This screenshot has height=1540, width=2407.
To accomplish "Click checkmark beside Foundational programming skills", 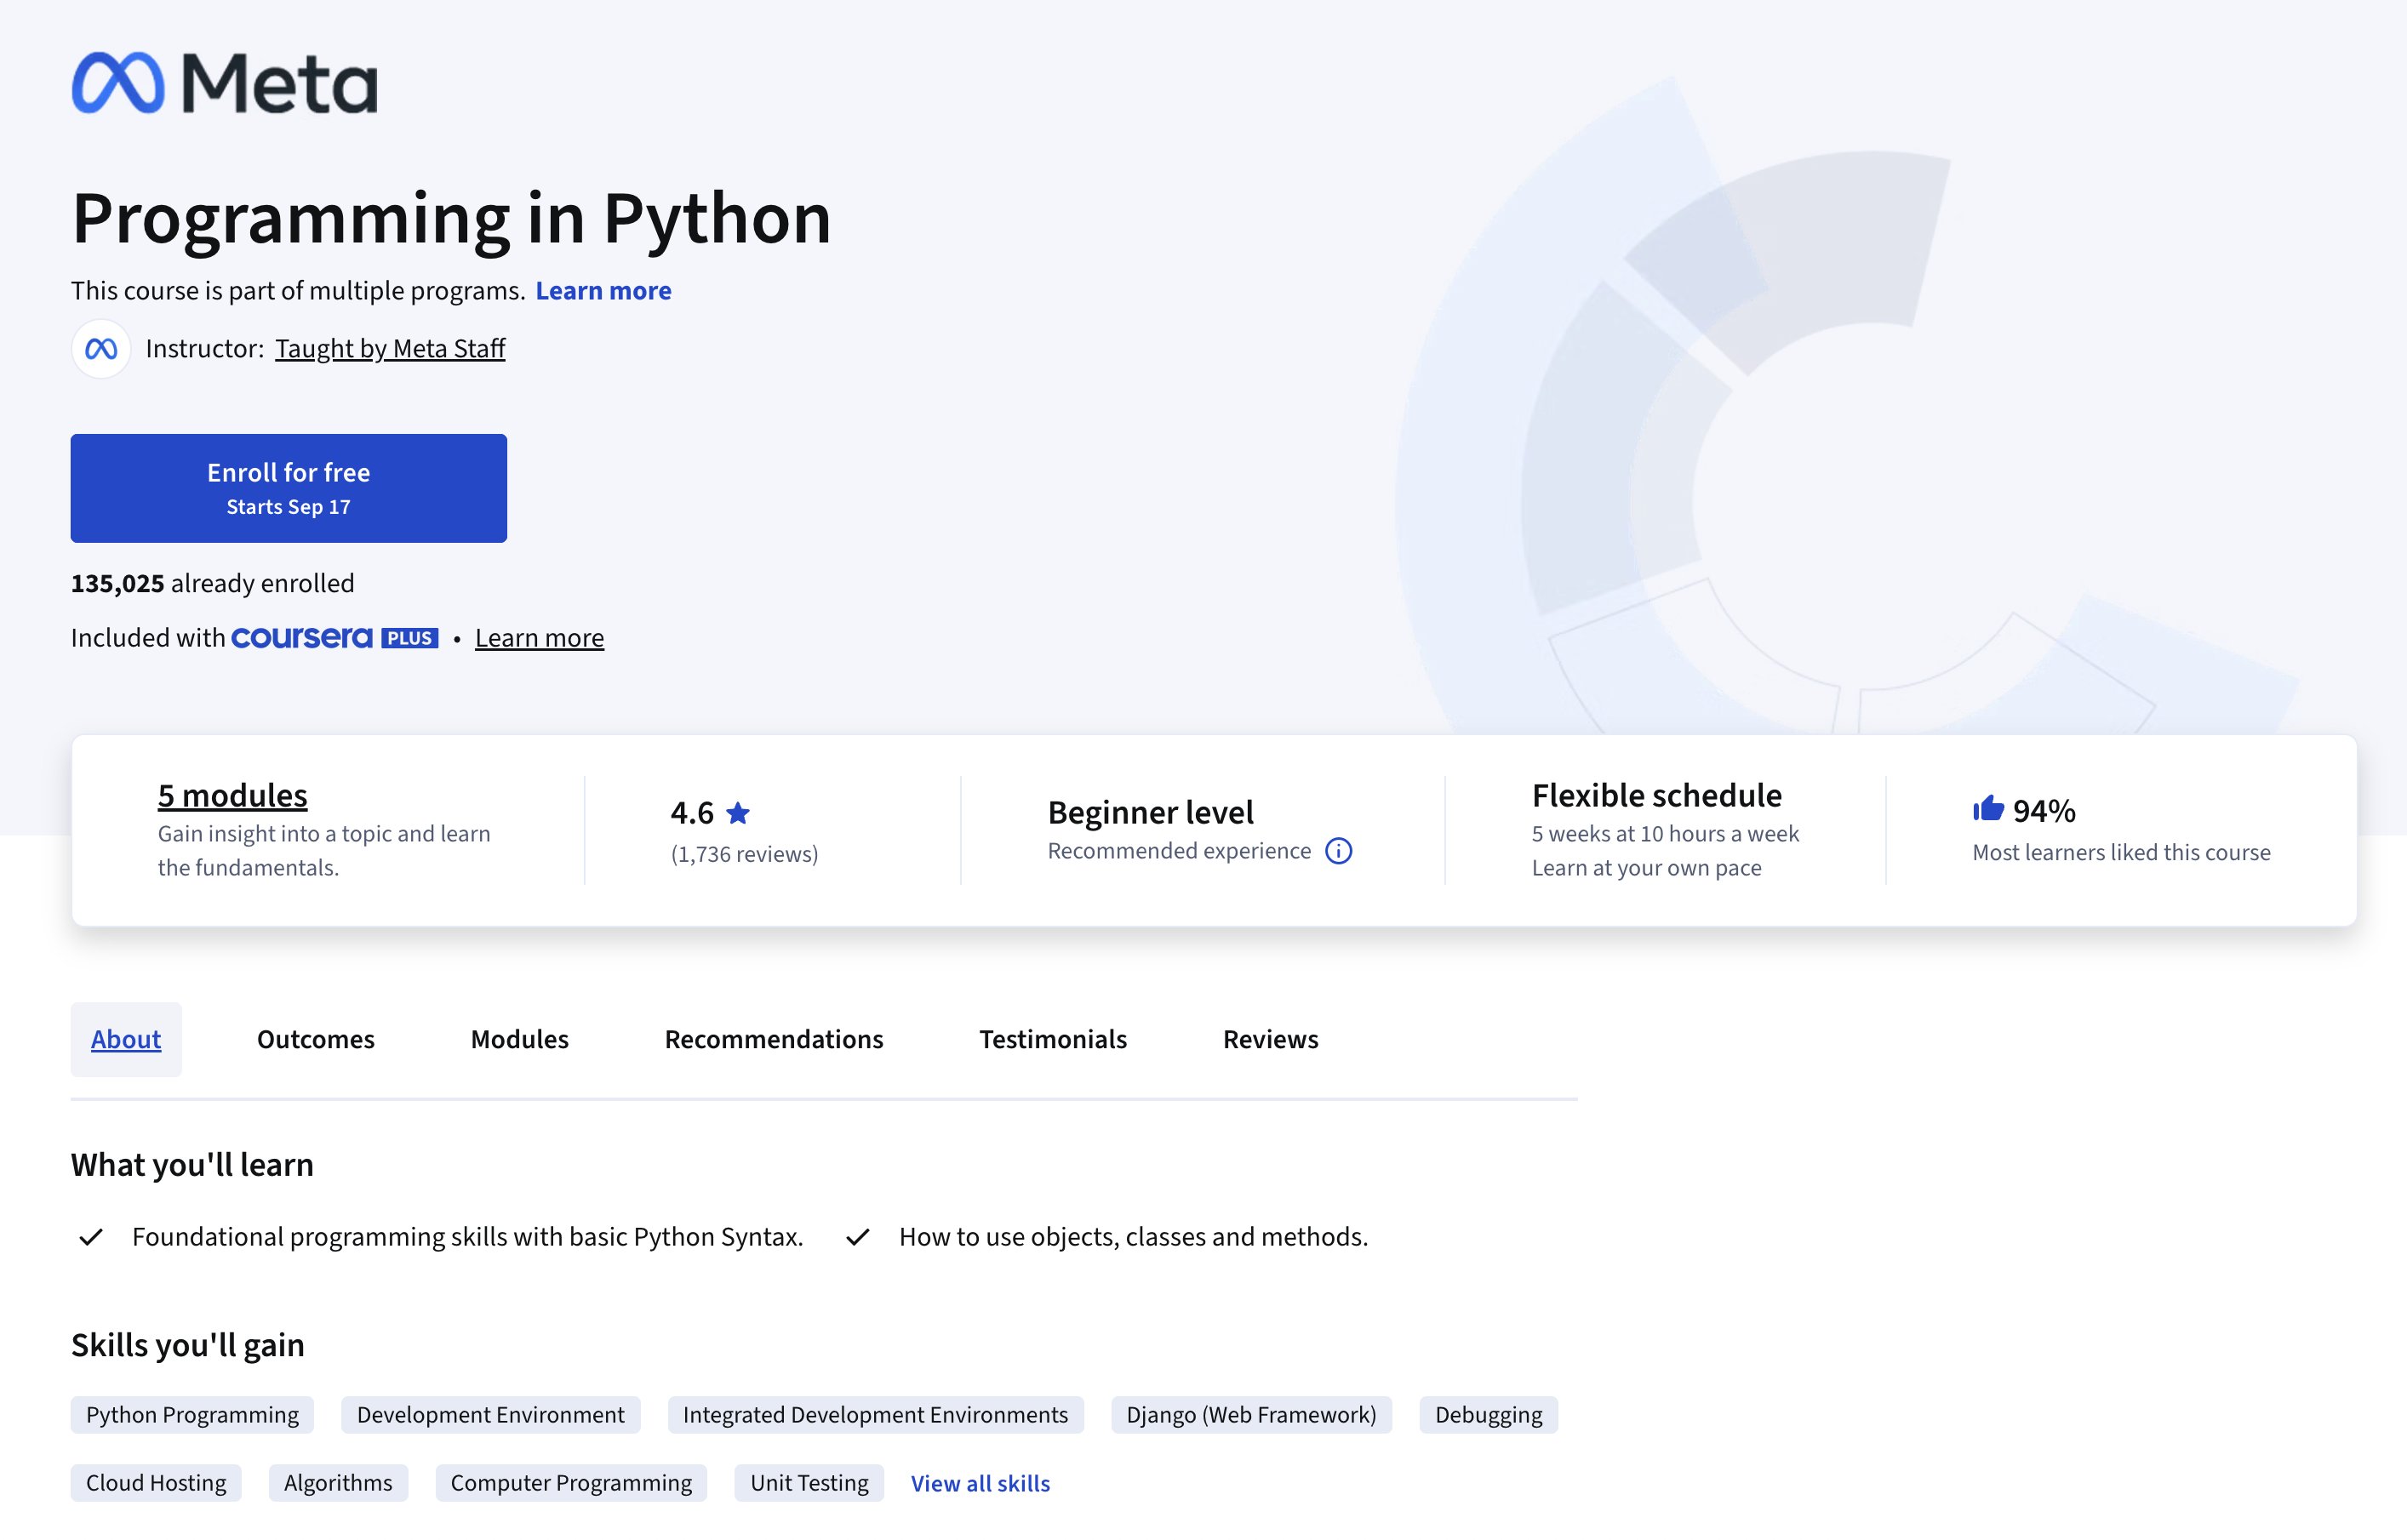I will [91, 1237].
